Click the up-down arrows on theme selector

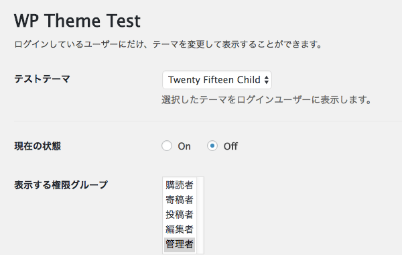267,80
